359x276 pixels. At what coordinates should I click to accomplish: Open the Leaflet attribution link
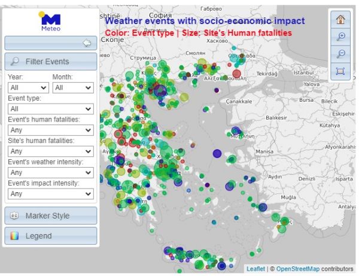(x=255, y=269)
